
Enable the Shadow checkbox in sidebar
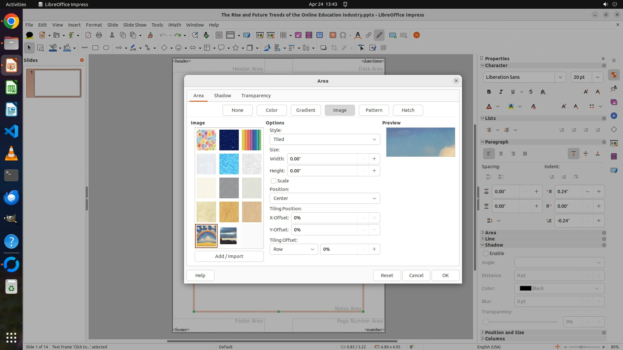click(486, 253)
